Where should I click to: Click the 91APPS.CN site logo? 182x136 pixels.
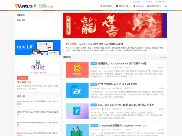[26, 6]
